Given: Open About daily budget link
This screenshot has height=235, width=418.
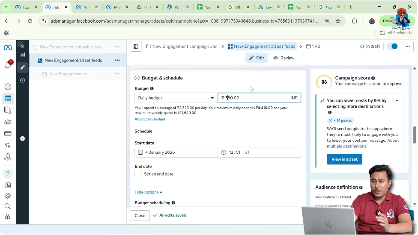Looking at the screenshot, I should click(150, 119).
